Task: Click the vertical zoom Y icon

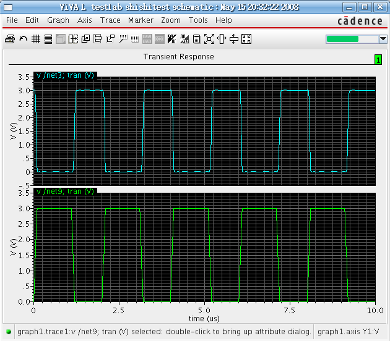Action: pyautogui.click(x=234, y=39)
